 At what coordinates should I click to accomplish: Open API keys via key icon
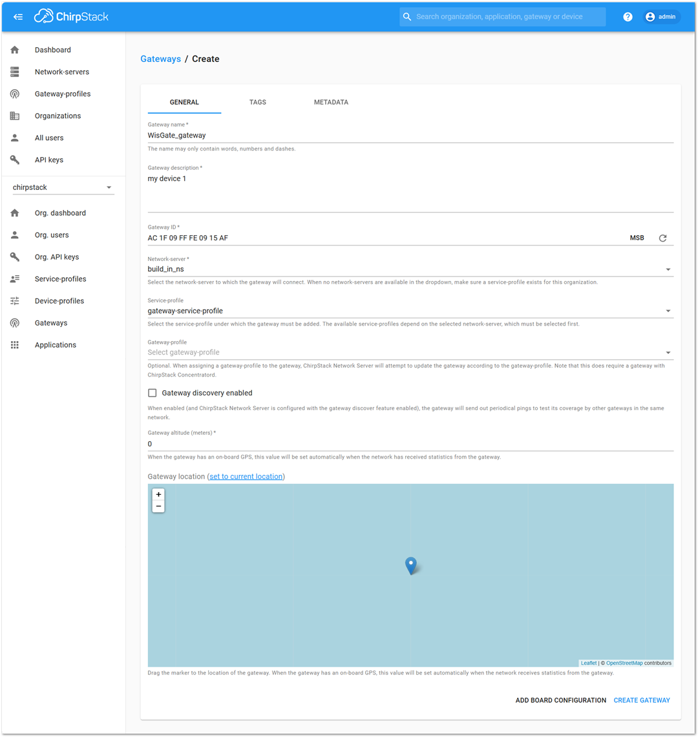tap(15, 160)
